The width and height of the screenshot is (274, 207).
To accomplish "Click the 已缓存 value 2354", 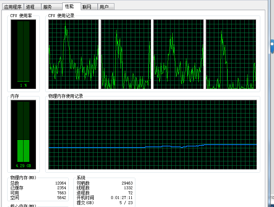I will (x=62, y=188).
